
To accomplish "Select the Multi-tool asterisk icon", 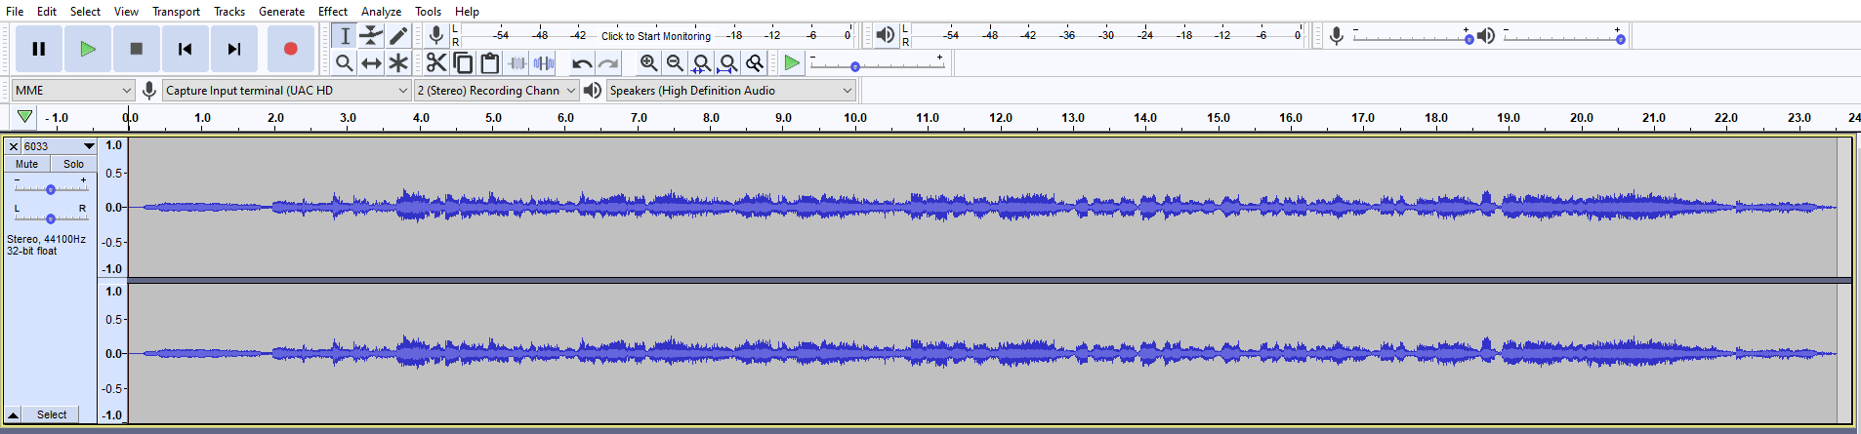I will tap(398, 63).
